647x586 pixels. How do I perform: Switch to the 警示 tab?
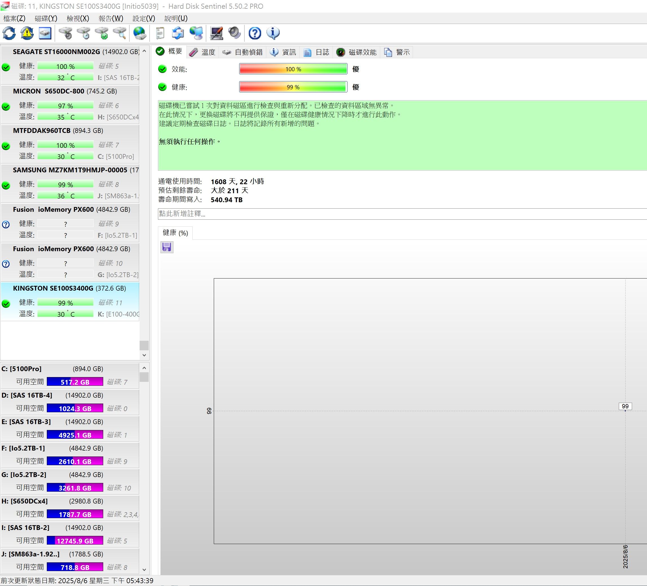397,52
